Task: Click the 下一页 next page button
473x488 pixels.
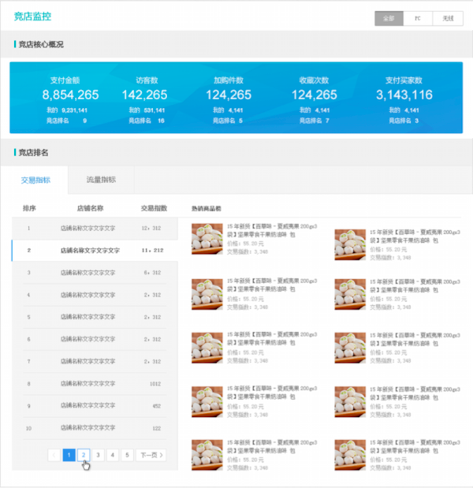Action: 151,455
